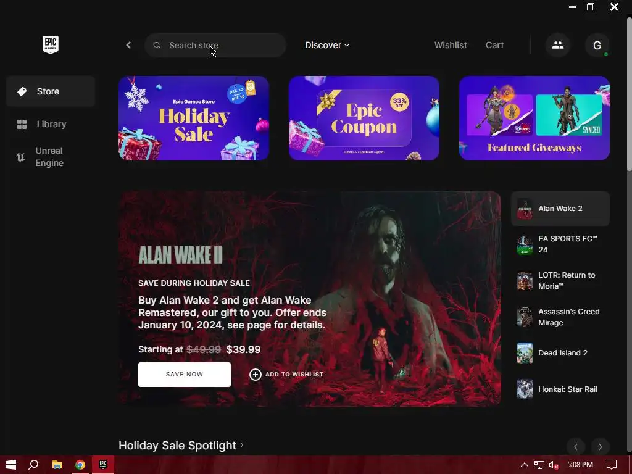Show previous Holiday Sale Spotlight items
The width and height of the screenshot is (632, 474).
pos(576,447)
